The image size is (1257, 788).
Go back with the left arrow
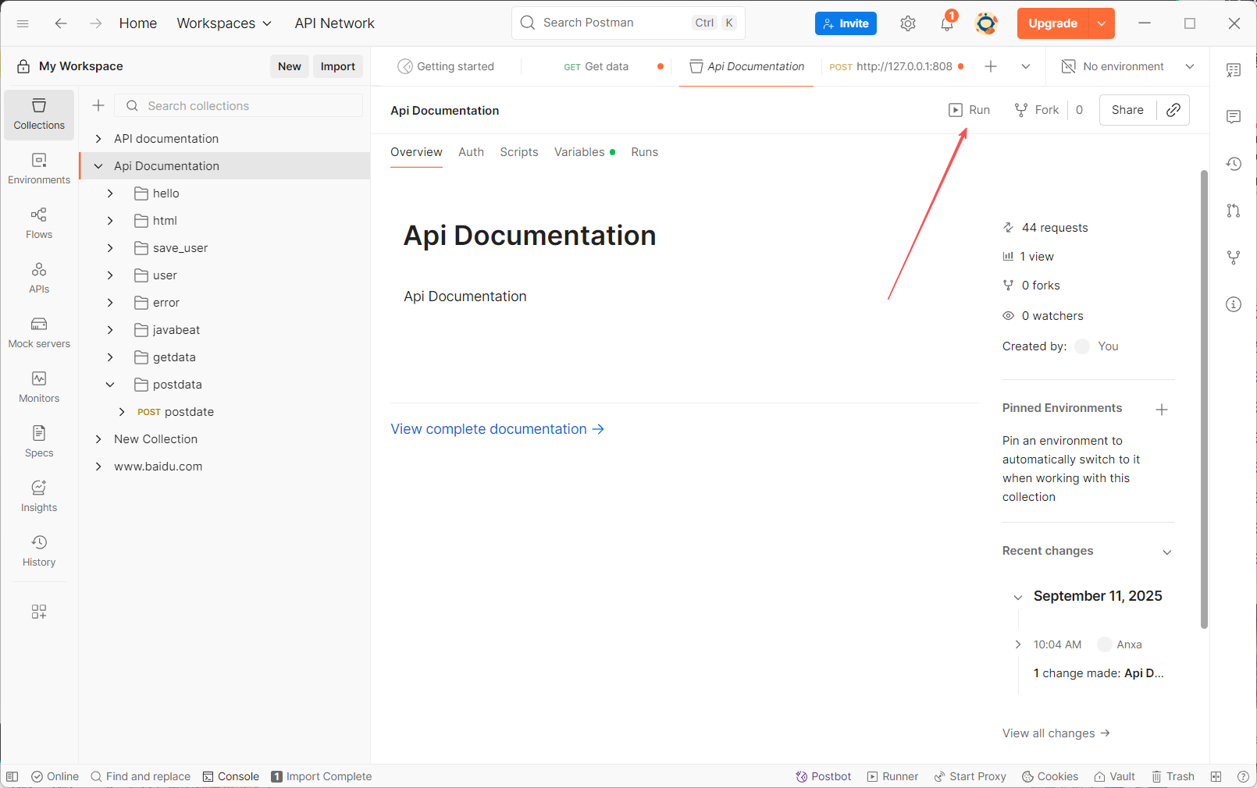(60, 23)
